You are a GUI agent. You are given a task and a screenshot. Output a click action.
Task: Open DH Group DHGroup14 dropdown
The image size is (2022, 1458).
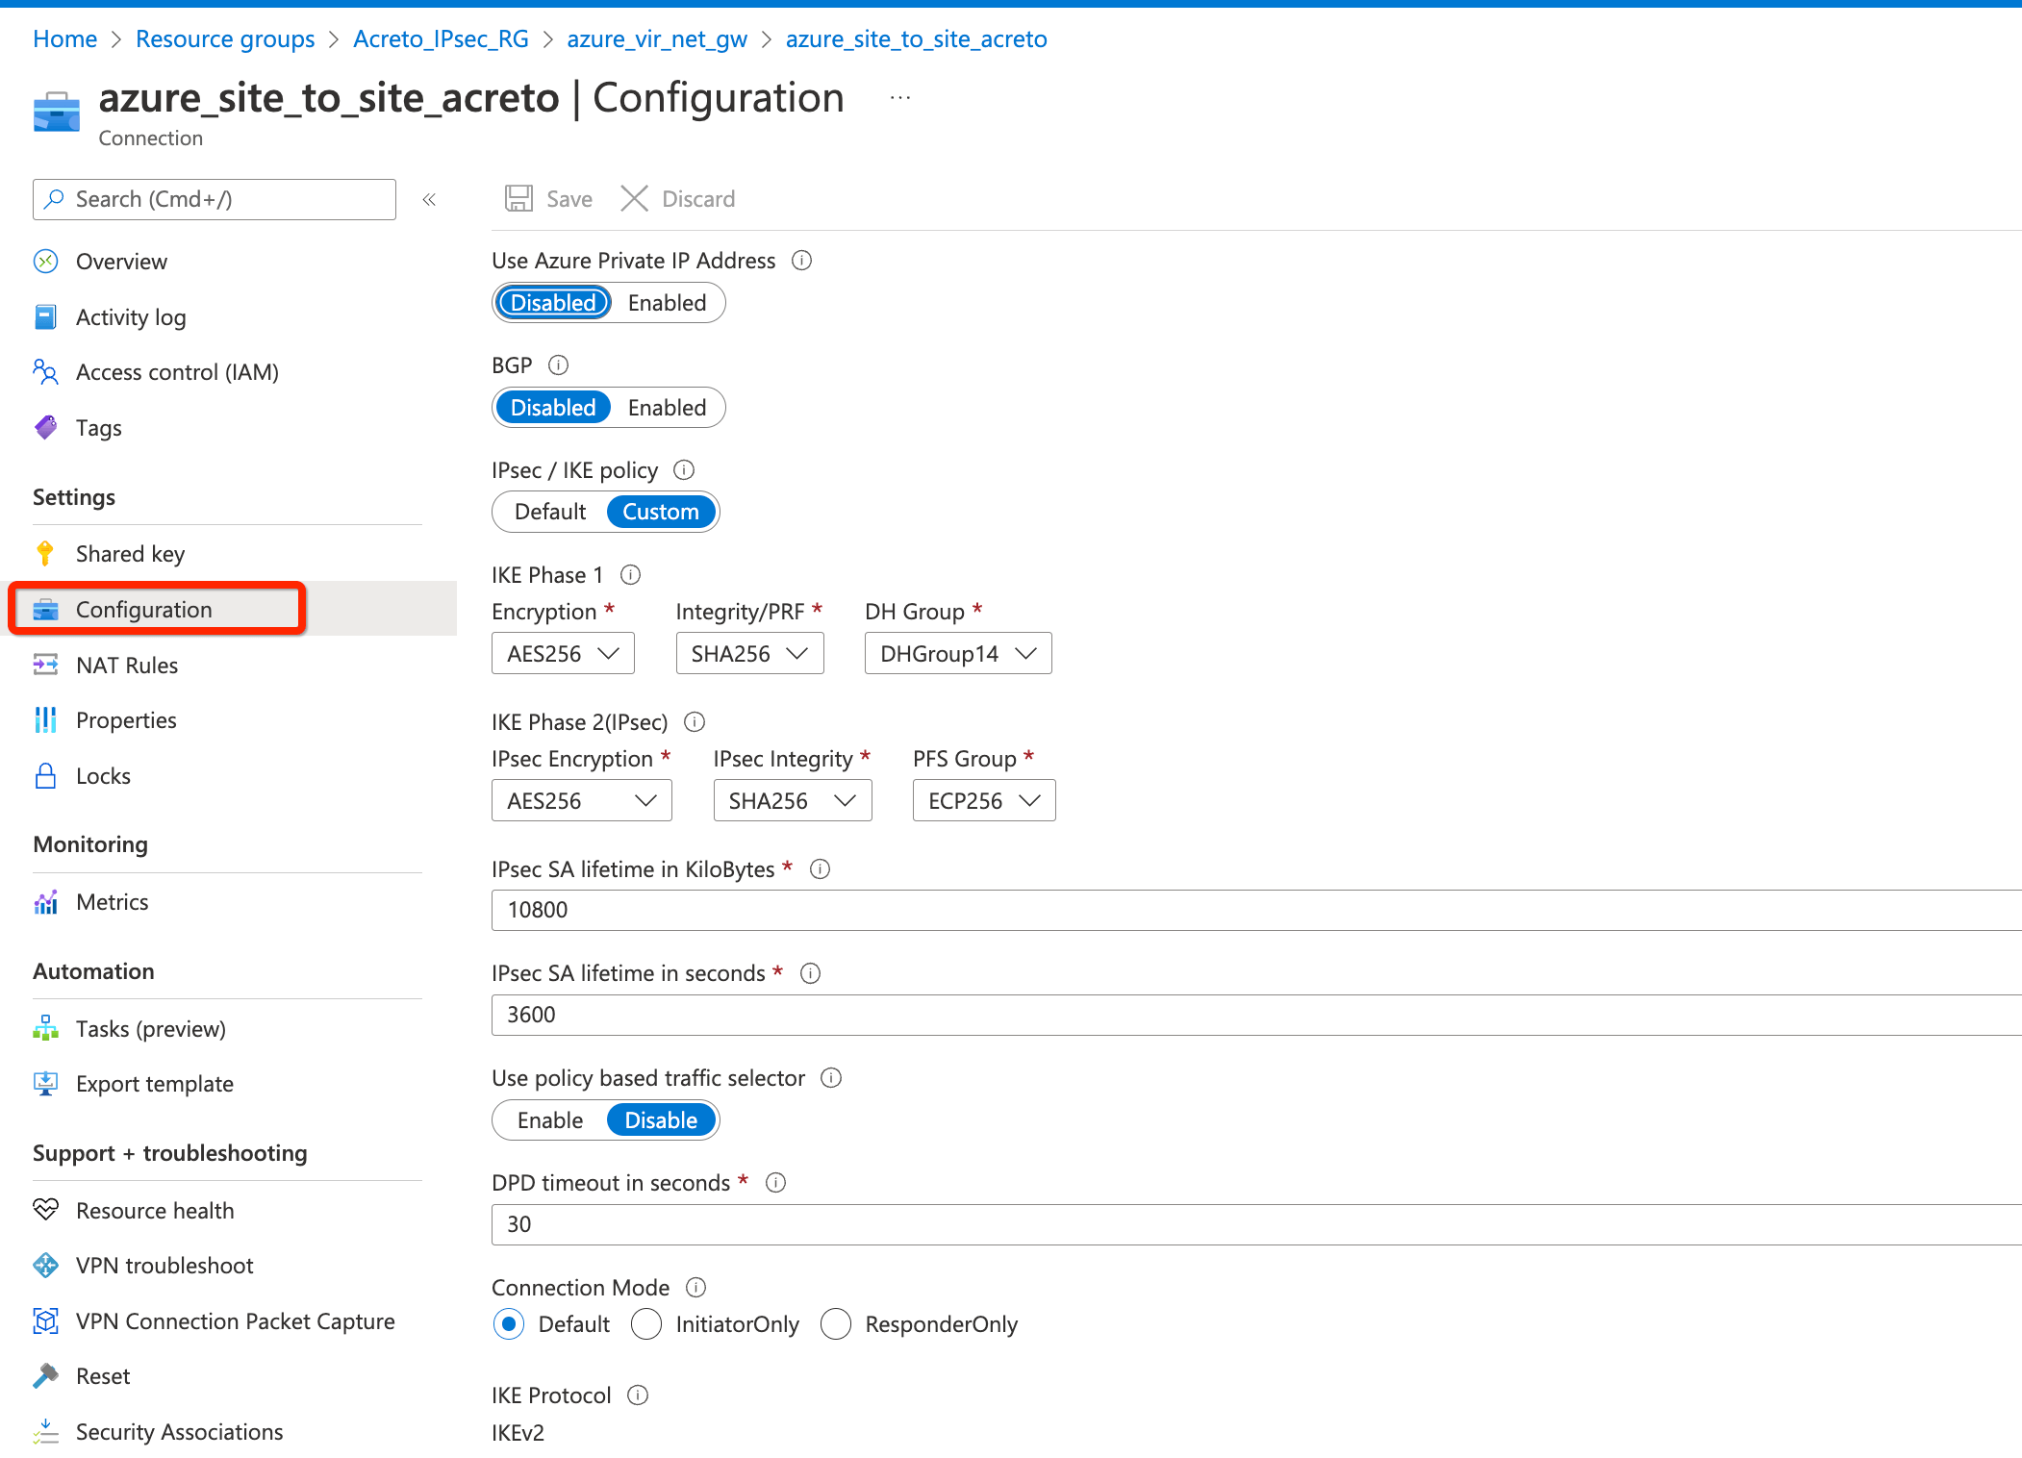(958, 654)
